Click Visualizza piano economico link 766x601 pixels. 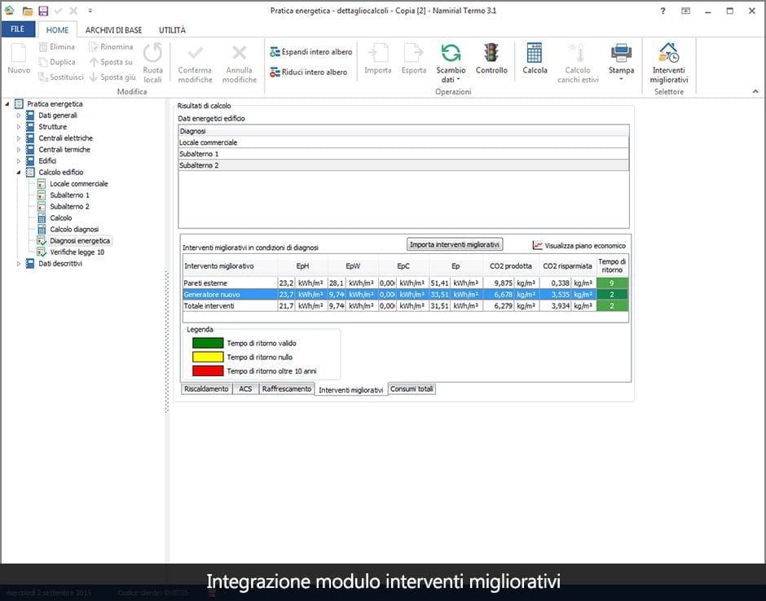[x=579, y=245]
